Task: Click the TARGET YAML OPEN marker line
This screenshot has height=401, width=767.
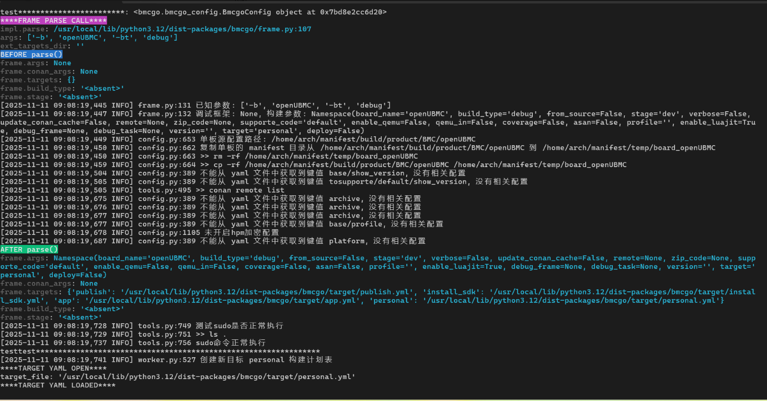Action: pyautogui.click(x=53, y=368)
